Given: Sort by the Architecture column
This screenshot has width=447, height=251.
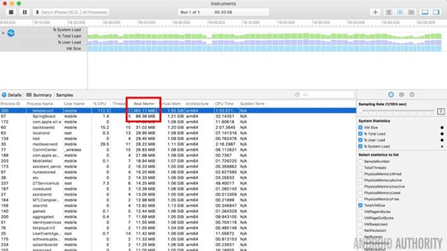Looking at the screenshot, I should point(197,104).
